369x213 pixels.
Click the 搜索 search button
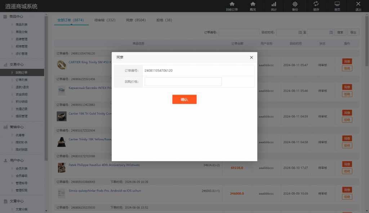[x=340, y=32]
